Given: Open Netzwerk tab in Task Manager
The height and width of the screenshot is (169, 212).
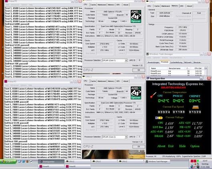Looking at the screenshot, I should coord(188,62).
